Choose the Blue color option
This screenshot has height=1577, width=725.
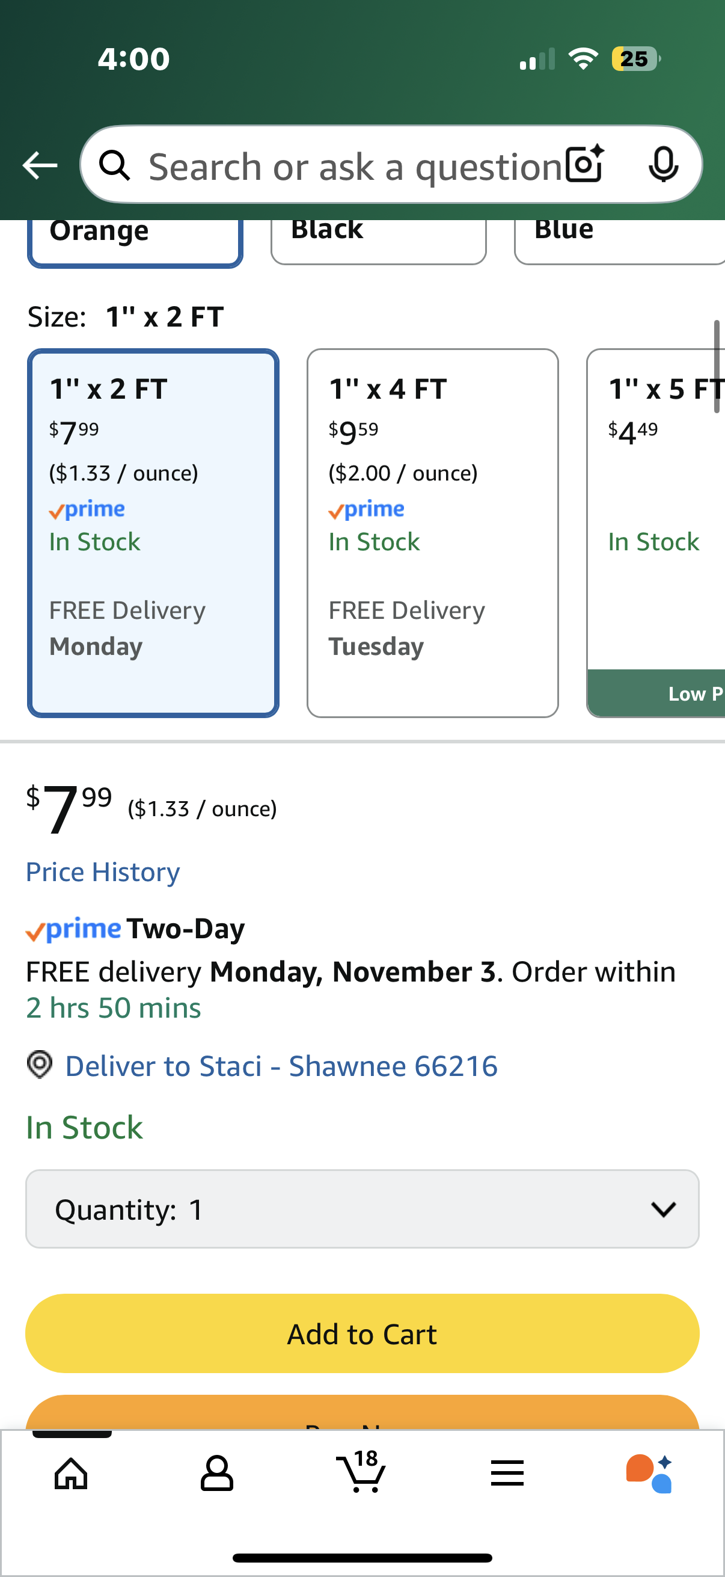(x=618, y=239)
